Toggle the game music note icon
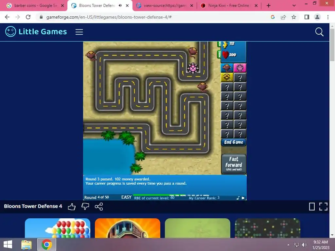 coord(238,198)
